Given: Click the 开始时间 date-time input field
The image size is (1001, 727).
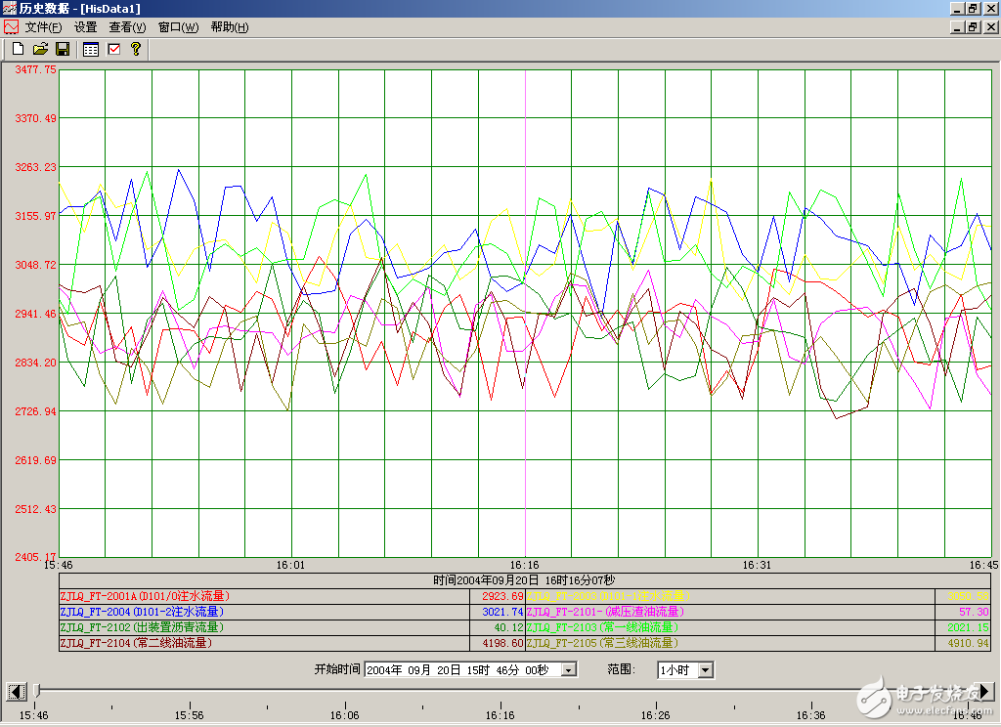Looking at the screenshot, I should (459, 670).
